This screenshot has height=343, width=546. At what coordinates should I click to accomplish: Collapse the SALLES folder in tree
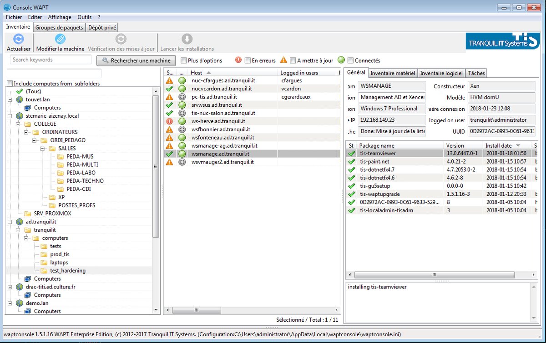[x=42, y=149]
